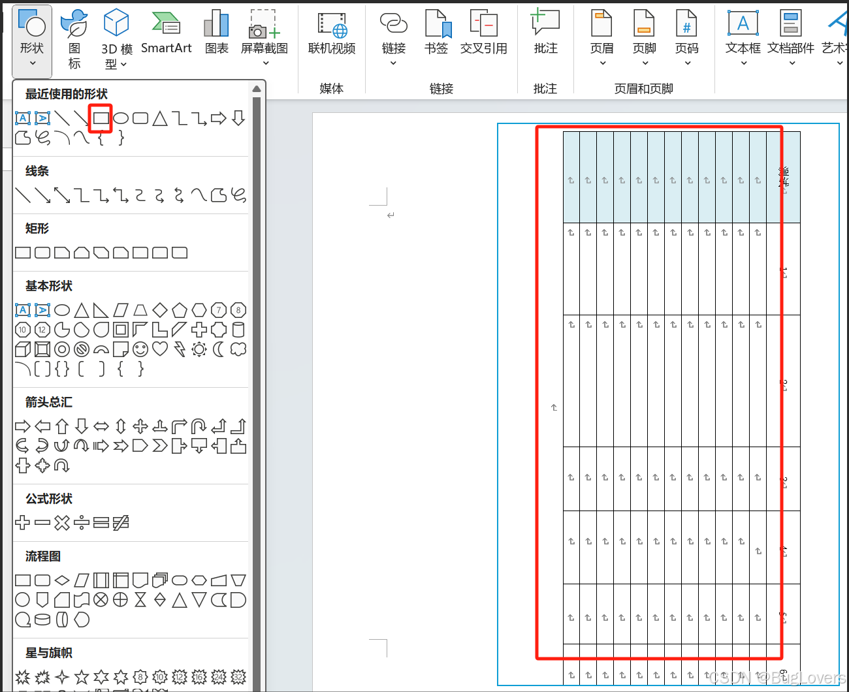This screenshot has width=849, height=692.
Task: Open the 页脚 footer dropdown
Action: (x=645, y=38)
